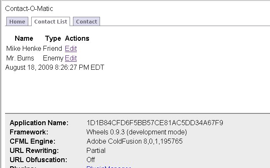Select the Actions column header

pyautogui.click(x=77, y=38)
